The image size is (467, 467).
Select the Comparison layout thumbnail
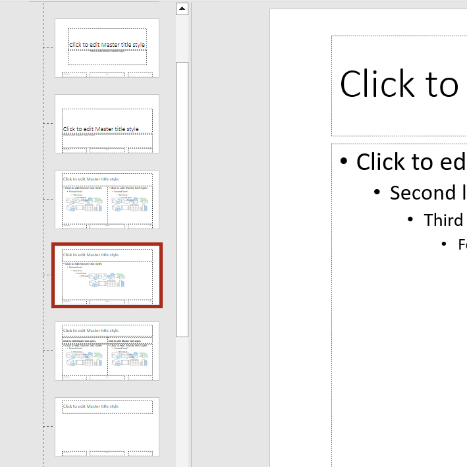pos(107,351)
